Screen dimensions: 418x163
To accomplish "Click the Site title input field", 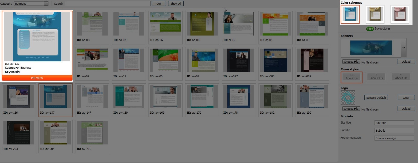I will [394, 123].
